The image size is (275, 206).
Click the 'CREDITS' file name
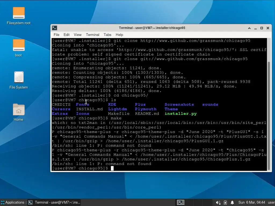pos(61,104)
